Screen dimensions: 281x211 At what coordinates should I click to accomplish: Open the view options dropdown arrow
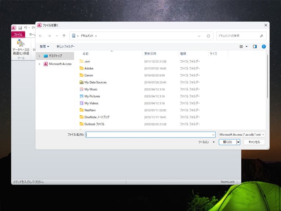pyautogui.click(x=246, y=47)
